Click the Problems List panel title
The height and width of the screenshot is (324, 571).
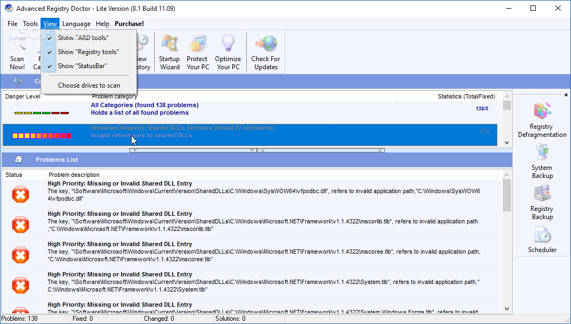pyautogui.click(x=57, y=160)
